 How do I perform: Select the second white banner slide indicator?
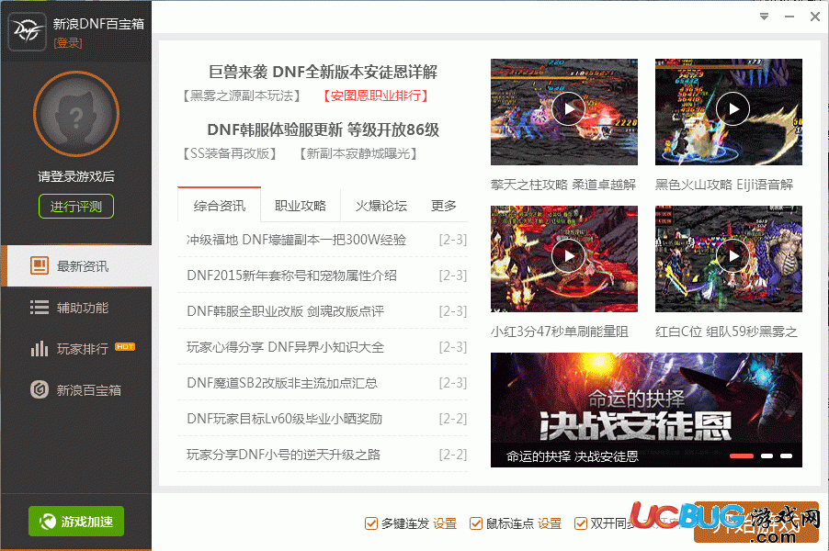(x=767, y=455)
